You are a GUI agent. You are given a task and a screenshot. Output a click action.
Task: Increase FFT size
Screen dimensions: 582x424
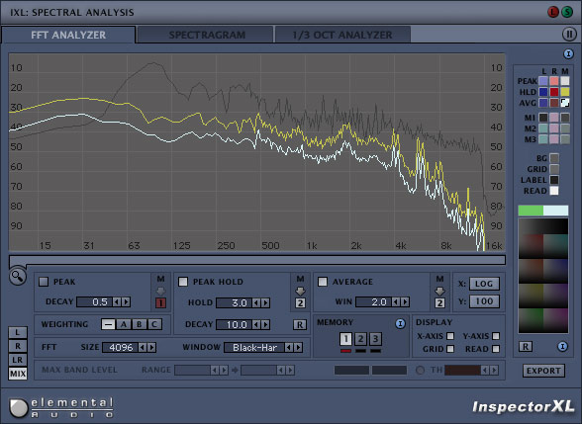[x=151, y=347]
